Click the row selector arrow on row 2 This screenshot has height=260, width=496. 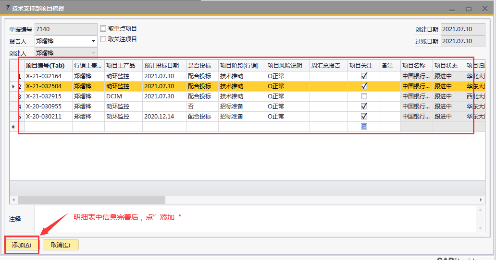[x=13, y=86]
